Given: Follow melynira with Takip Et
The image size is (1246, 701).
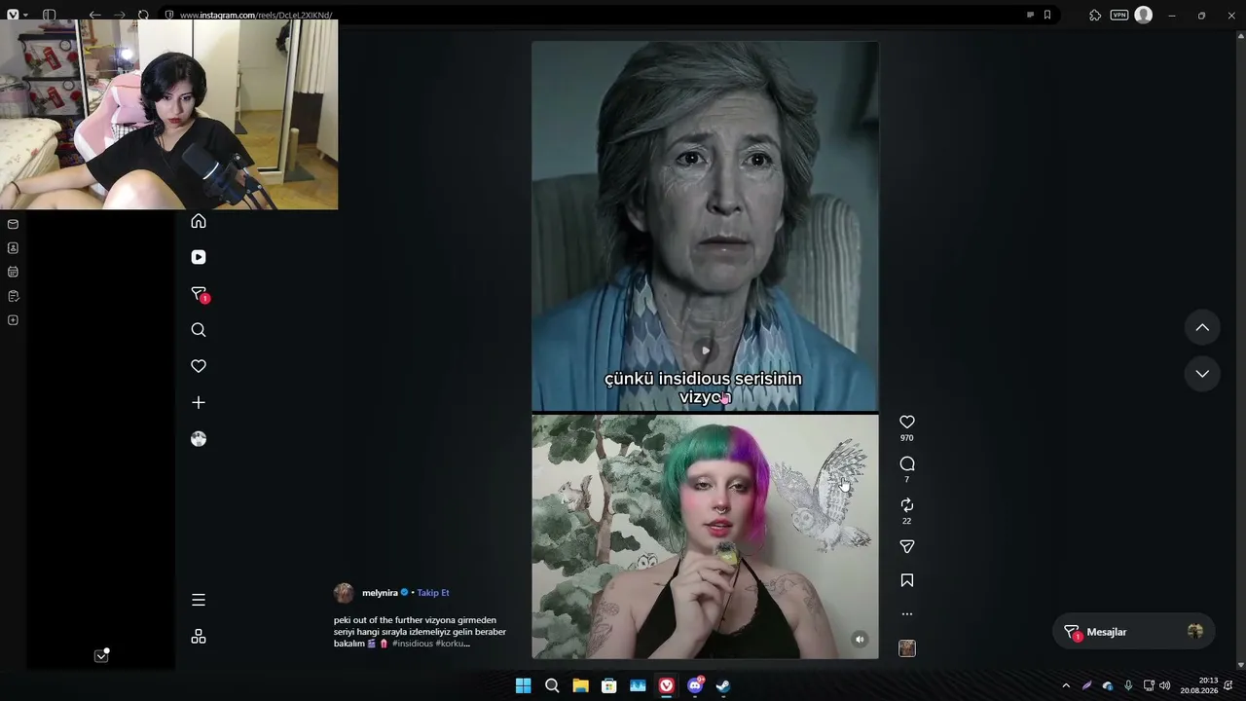Looking at the screenshot, I should 433,593.
